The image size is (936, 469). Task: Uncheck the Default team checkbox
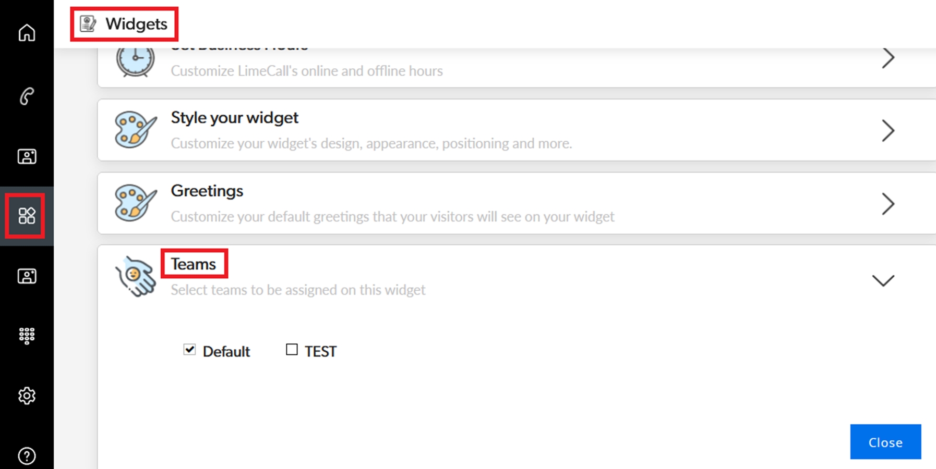tap(189, 350)
